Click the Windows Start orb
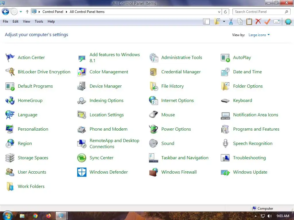 pos(7,216)
